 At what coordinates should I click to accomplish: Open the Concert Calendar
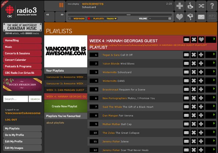click(23, 60)
